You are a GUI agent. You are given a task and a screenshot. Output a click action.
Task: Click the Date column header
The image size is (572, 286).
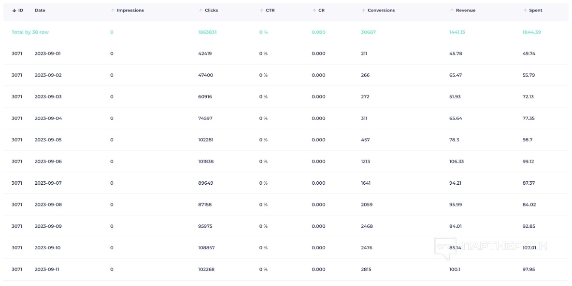tap(40, 10)
